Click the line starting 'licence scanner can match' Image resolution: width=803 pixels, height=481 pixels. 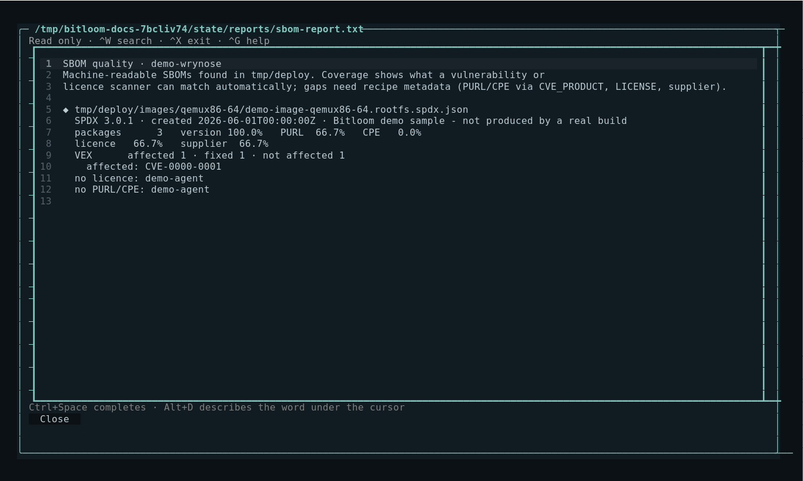pos(395,86)
